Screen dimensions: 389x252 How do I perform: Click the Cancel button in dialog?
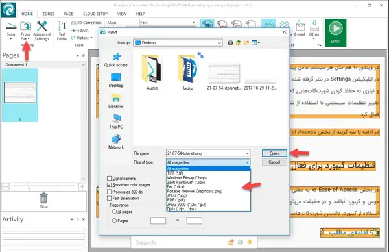[274, 162]
